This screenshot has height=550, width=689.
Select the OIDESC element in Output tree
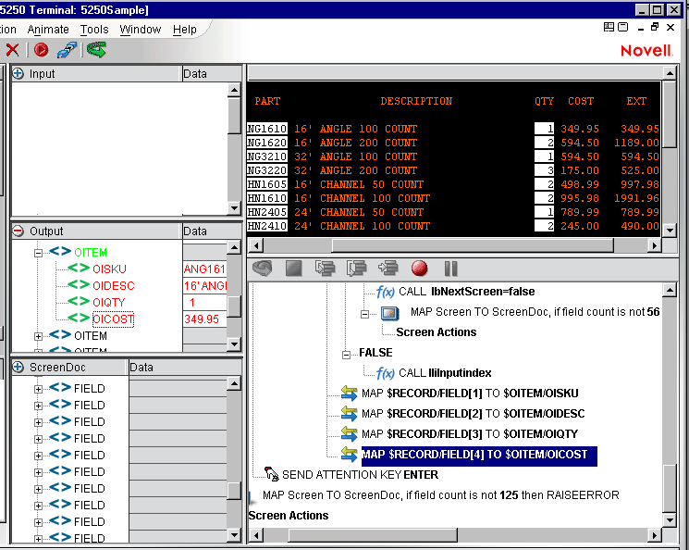[113, 285]
